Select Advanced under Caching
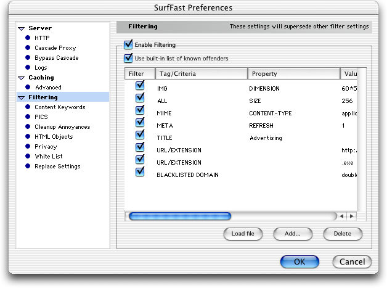Image resolution: width=387 pixels, height=288 pixels. (48, 88)
